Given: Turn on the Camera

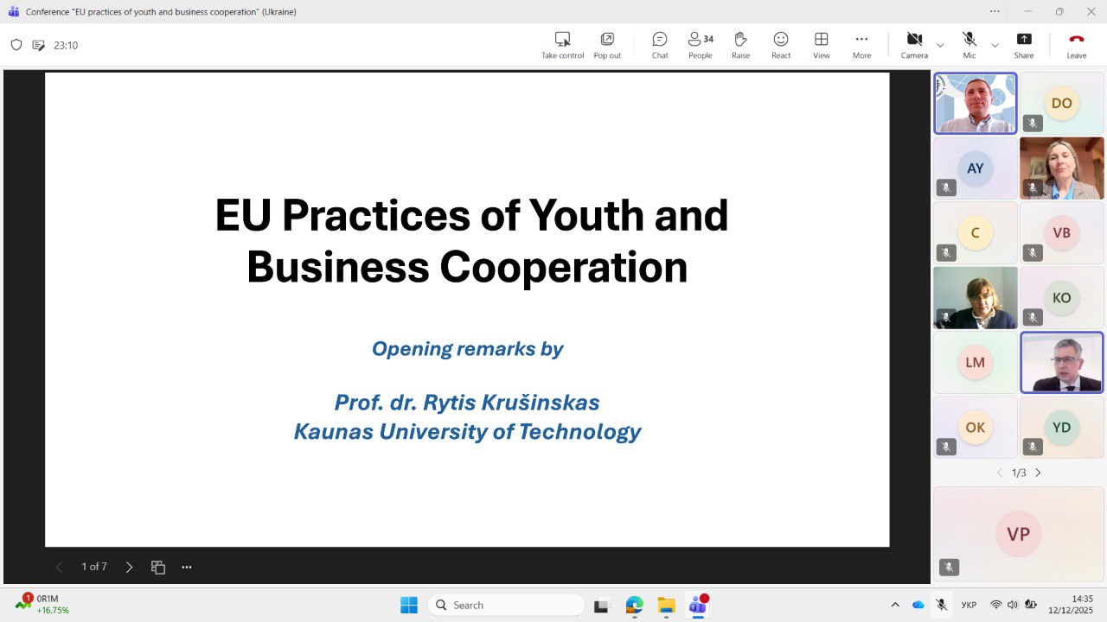Looking at the screenshot, I should [914, 45].
